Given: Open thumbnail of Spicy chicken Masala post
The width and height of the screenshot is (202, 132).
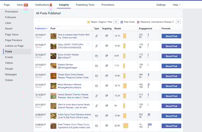Looking at the screenshot, I should click(x=53, y=56).
